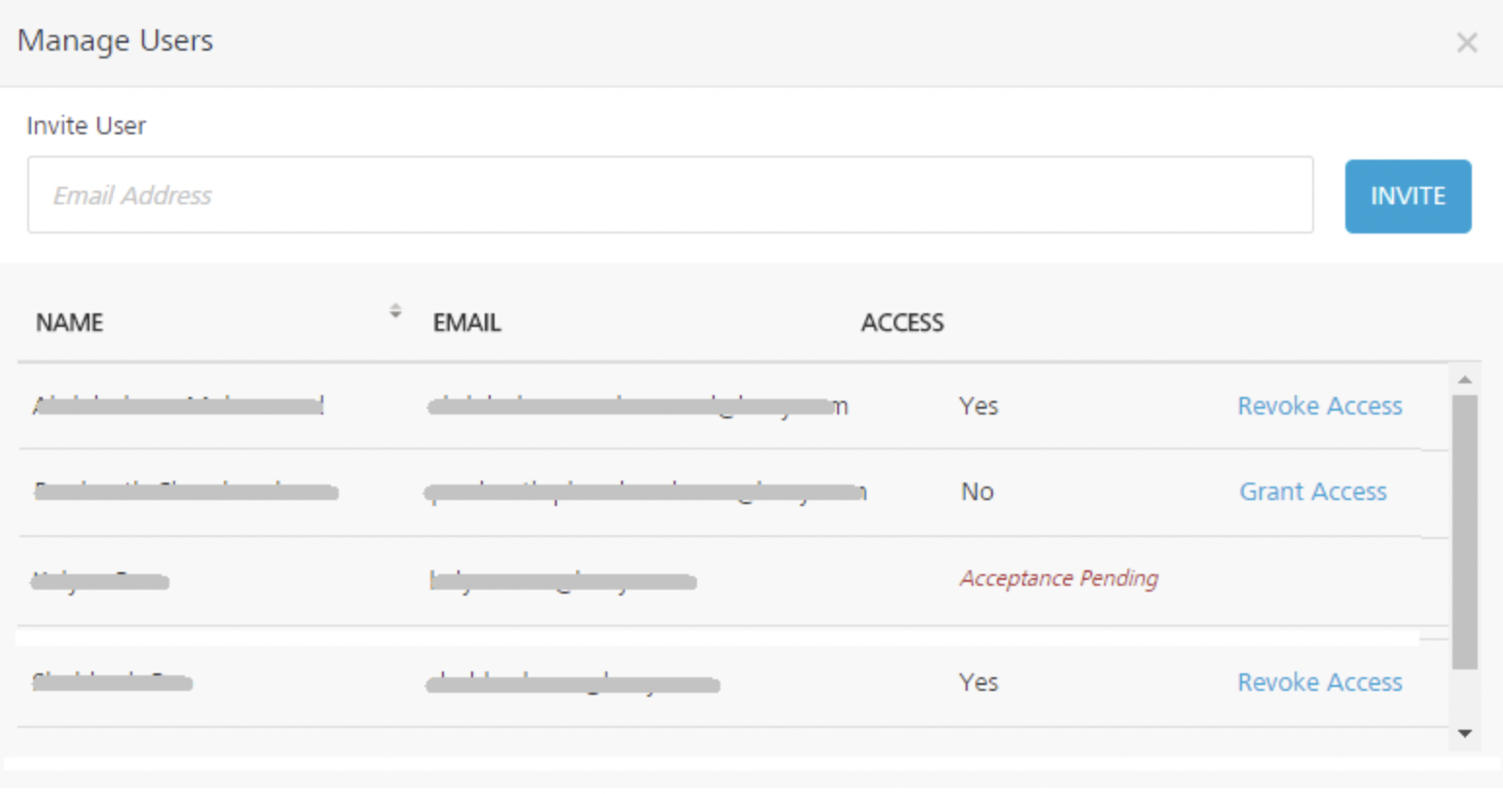The image size is (1503, 794).
Task: Grant Access to the user with No access
Action: click(x=1312, y=491)
